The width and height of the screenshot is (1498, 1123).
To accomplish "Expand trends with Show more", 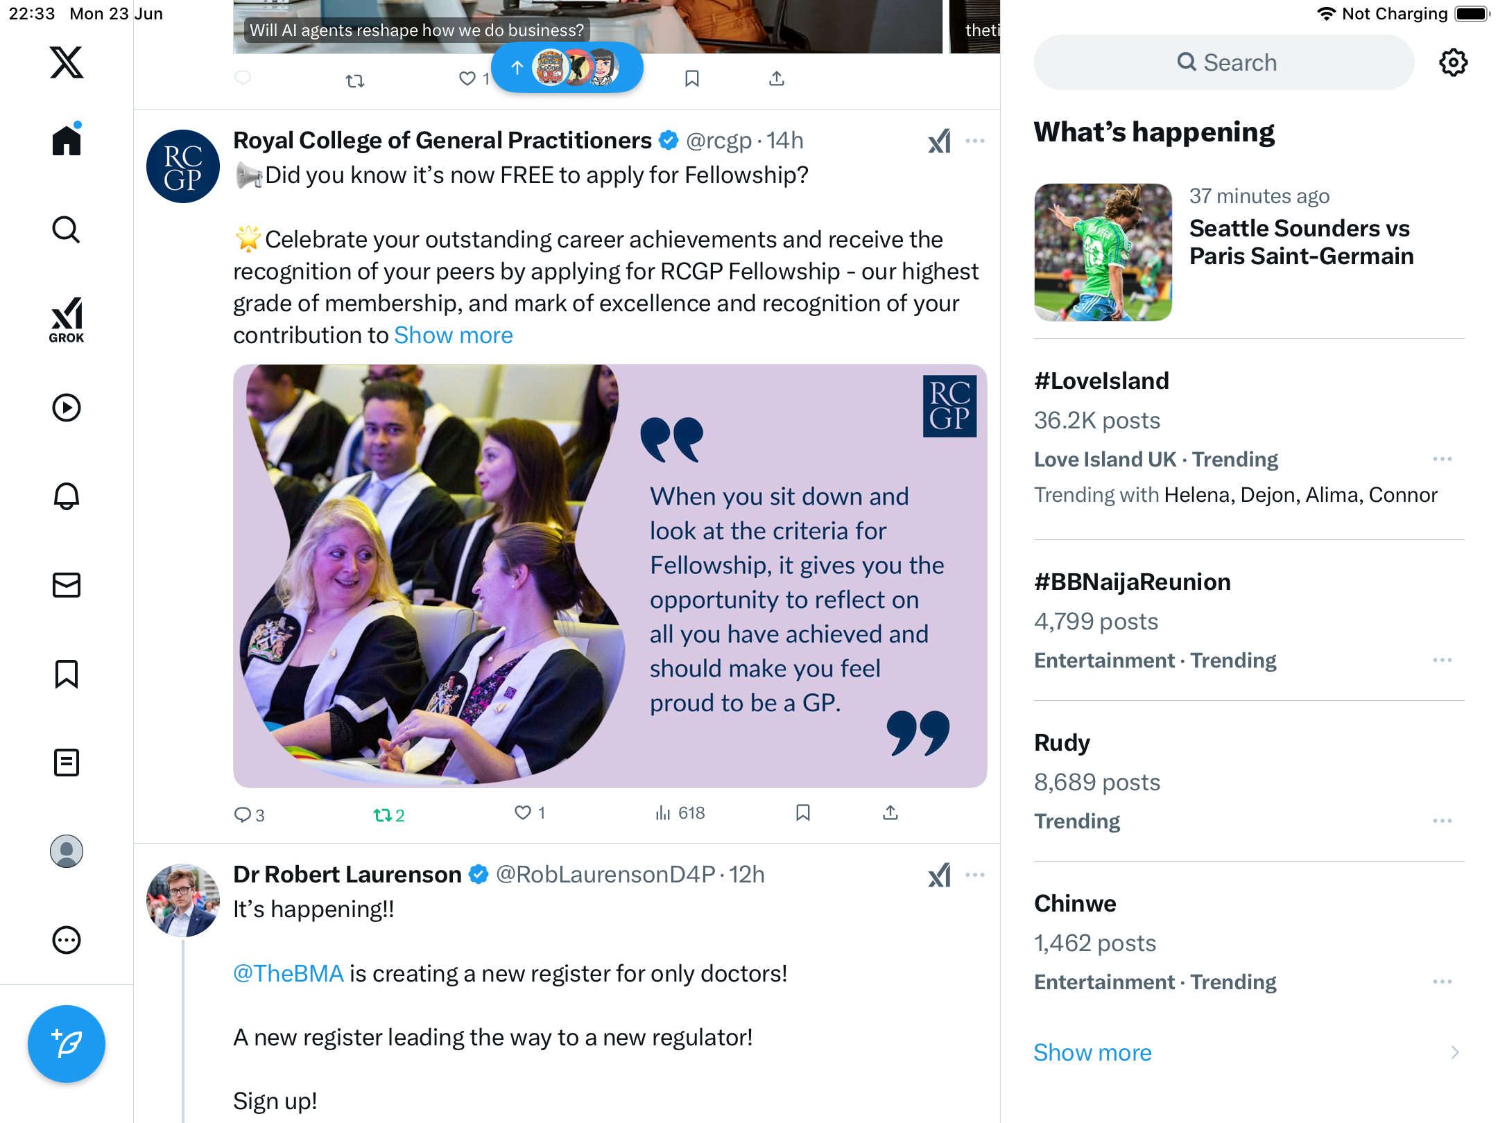I will [1092, 1052].
